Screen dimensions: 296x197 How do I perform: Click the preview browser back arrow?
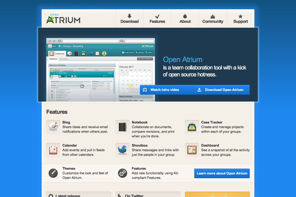(x=50, y=41)
